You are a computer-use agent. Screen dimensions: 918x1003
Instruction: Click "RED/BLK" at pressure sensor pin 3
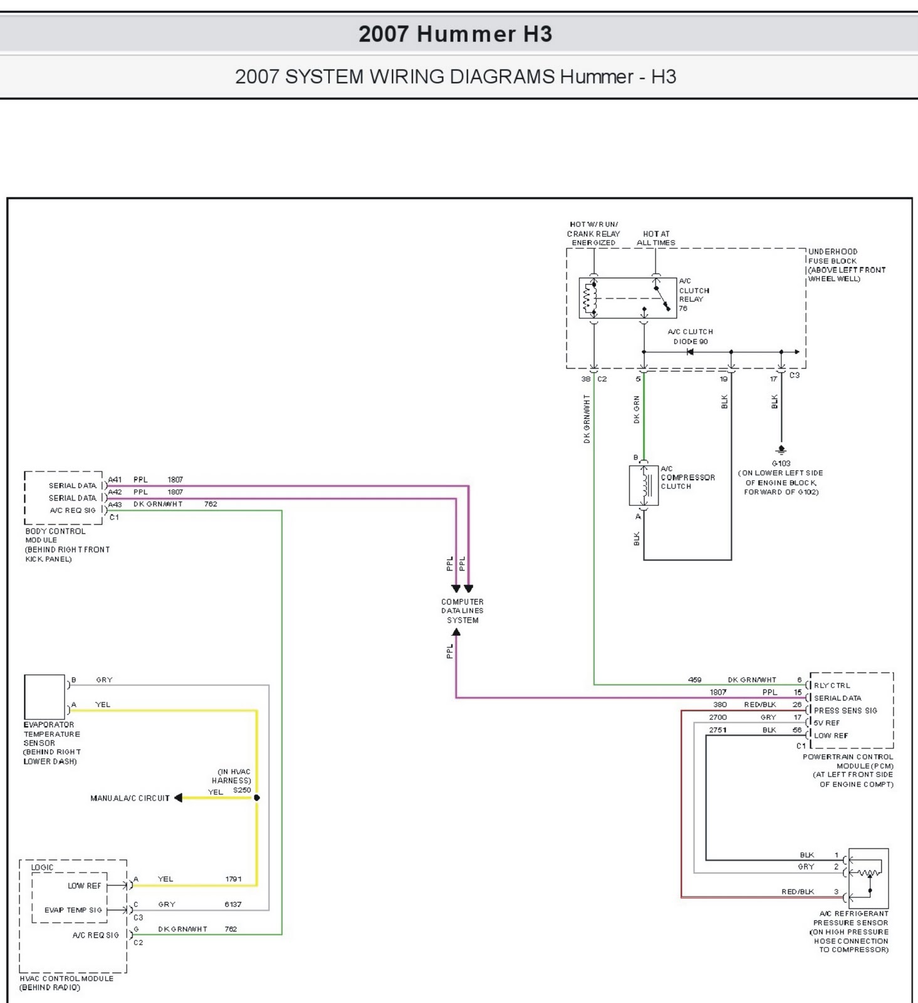click(x=798, y=891)
